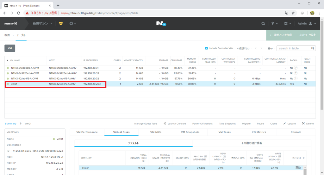Open the help question mark menu
Screen dimensions: 324x175
(274, 23)
